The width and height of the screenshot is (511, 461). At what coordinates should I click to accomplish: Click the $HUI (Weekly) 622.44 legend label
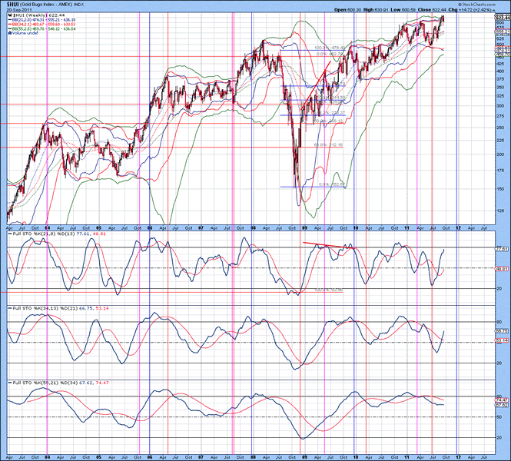click(38, 17)
